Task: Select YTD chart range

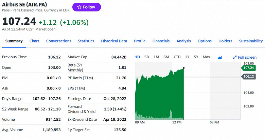Action: click(x=177, y=57)
